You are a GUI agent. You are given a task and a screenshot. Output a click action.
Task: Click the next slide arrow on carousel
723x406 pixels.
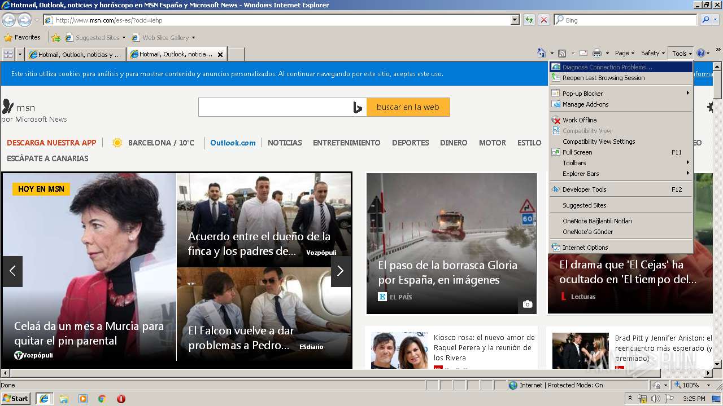(x=340, y=271)
